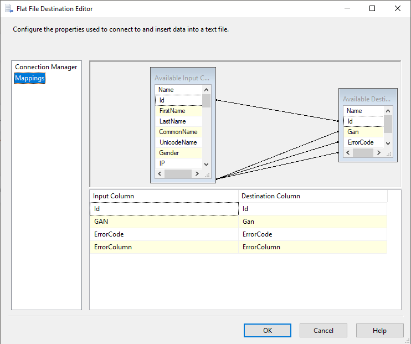Select Gender in Available Input Columns list
This screenshot has width=411, height=344.
178,153
